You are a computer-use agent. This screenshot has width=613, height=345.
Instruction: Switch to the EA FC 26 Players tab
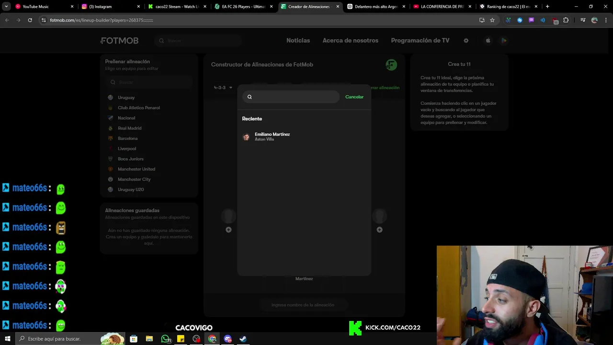(243, 7)
